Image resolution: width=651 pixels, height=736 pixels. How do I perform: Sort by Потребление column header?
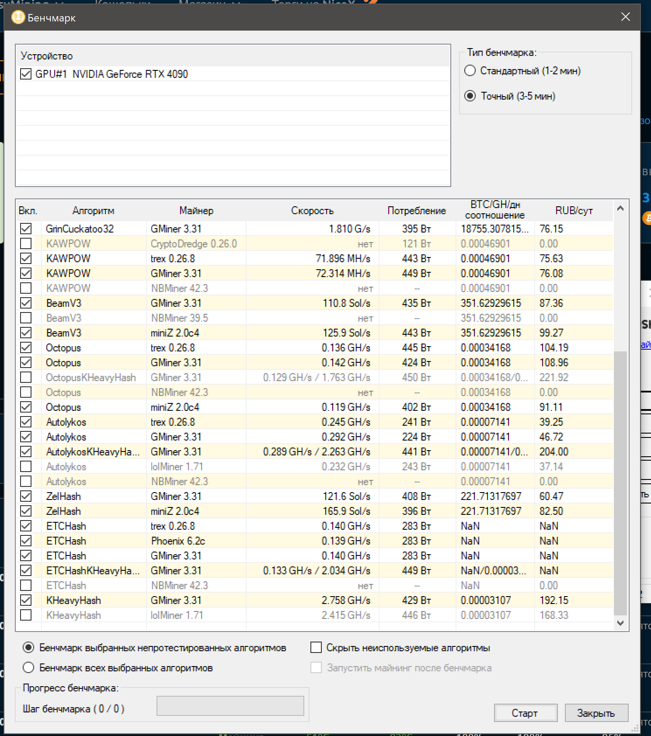click(x=417, y=211)
